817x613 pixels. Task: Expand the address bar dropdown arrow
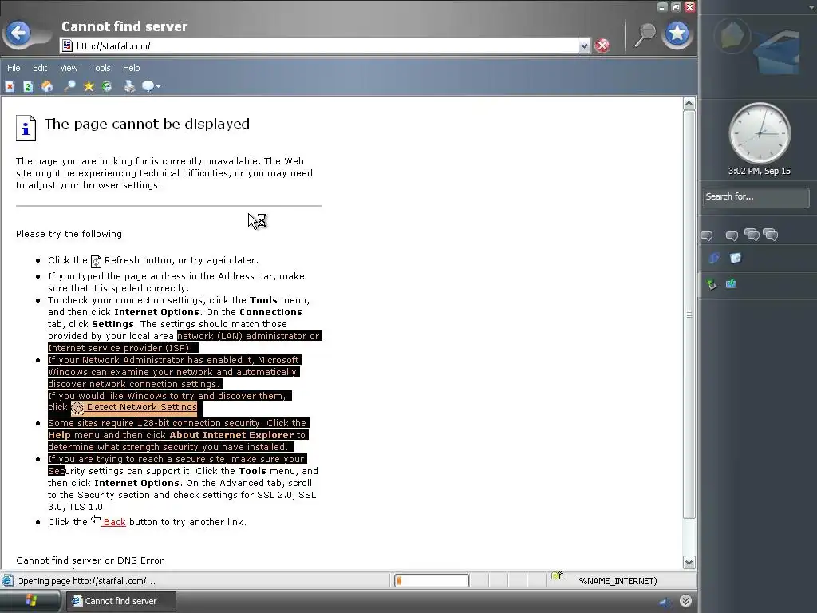(584, 45)
